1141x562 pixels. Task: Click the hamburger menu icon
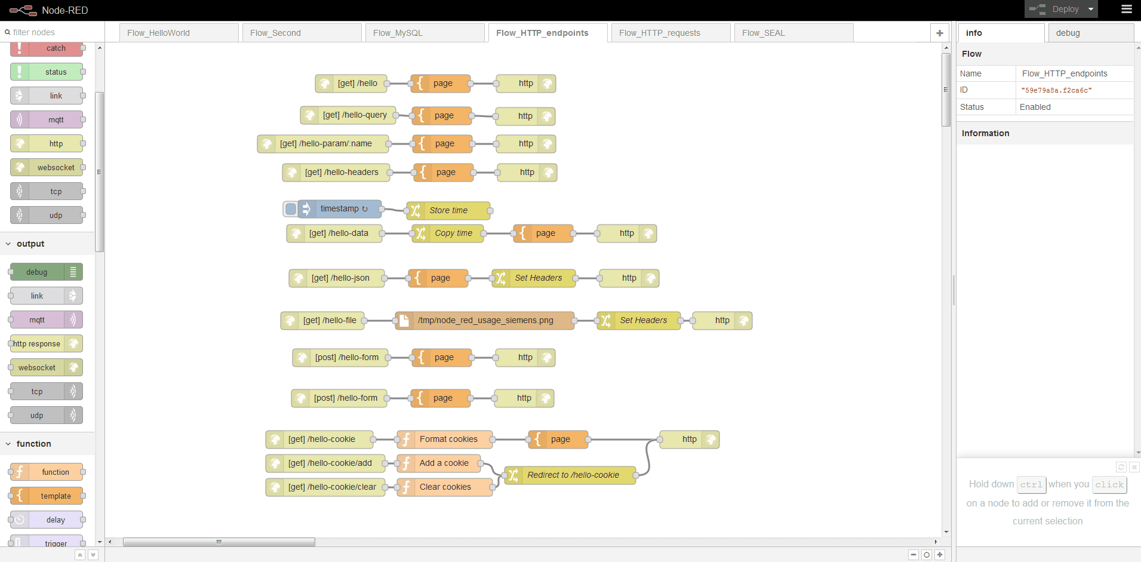point(1126,9)
